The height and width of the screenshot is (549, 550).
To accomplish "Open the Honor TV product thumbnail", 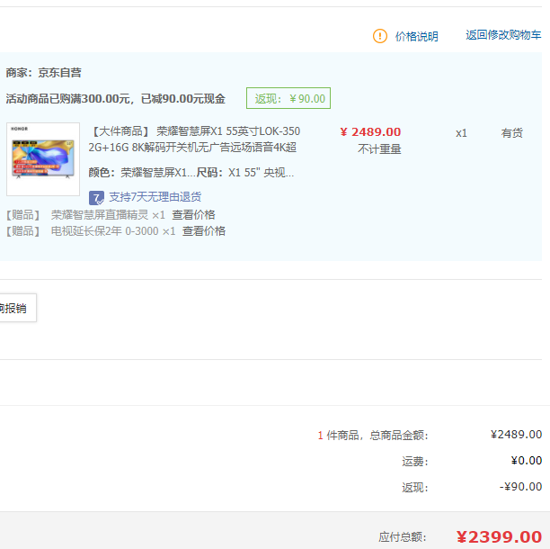I will pyautogui.click(x=43, y=159).
